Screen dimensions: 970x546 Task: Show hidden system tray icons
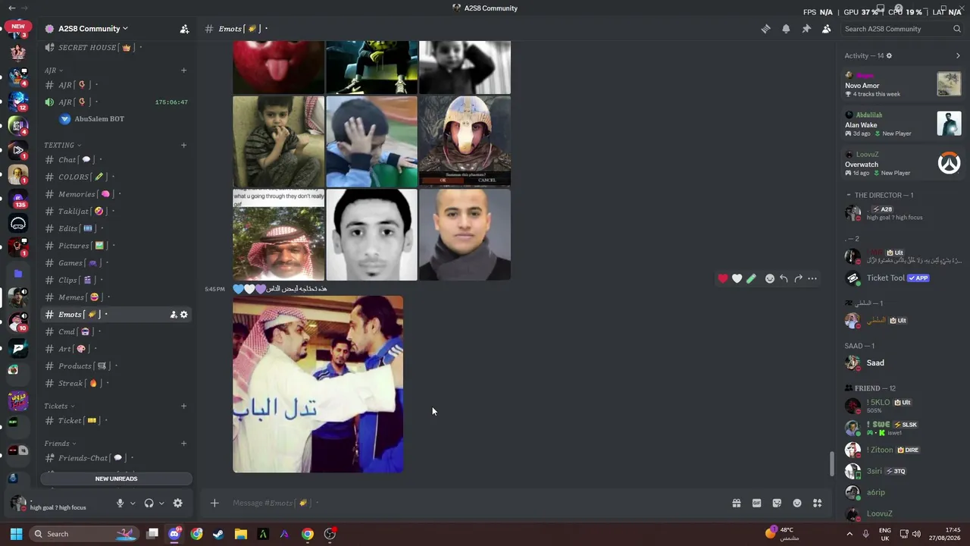[x=849, y=534]
